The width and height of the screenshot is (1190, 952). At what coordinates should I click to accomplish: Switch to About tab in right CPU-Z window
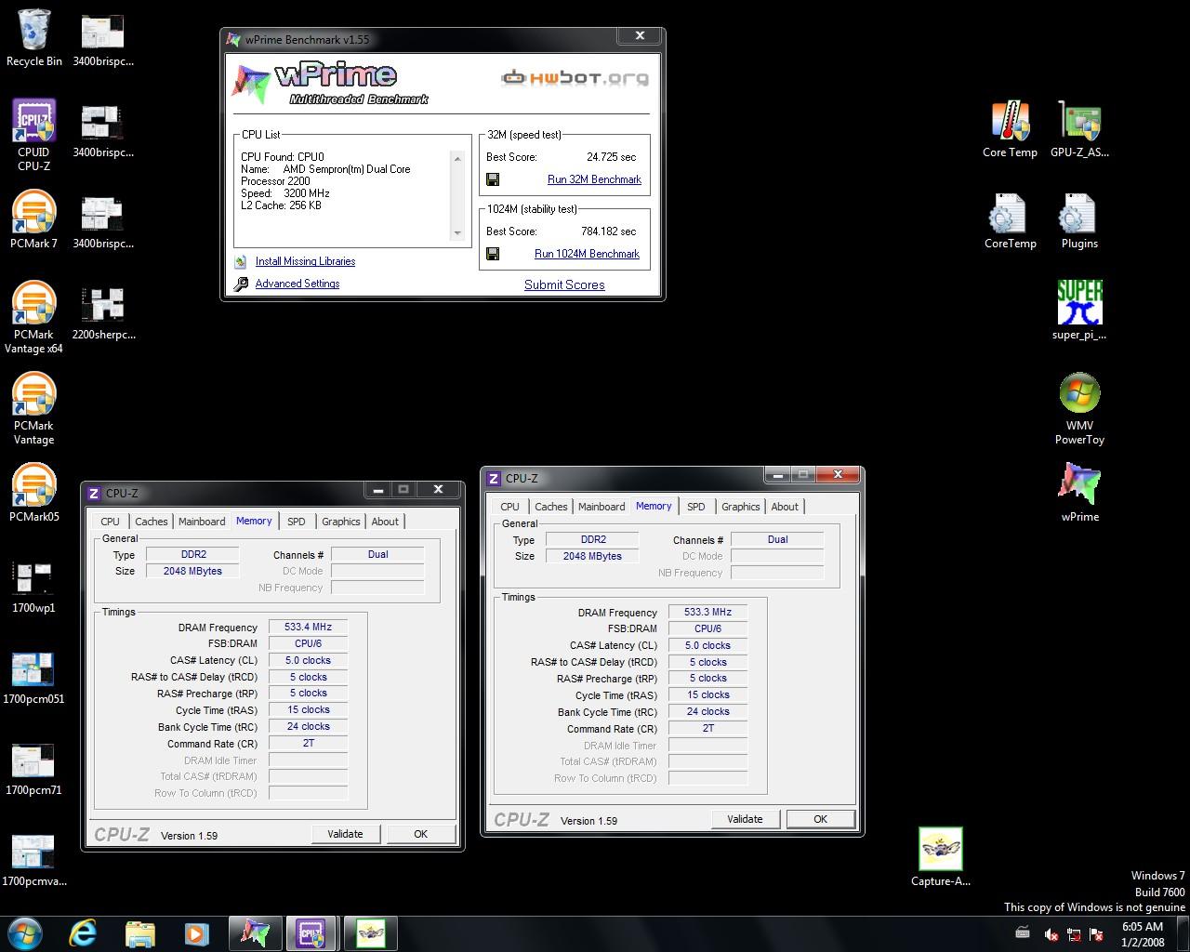tap(785, 507)
